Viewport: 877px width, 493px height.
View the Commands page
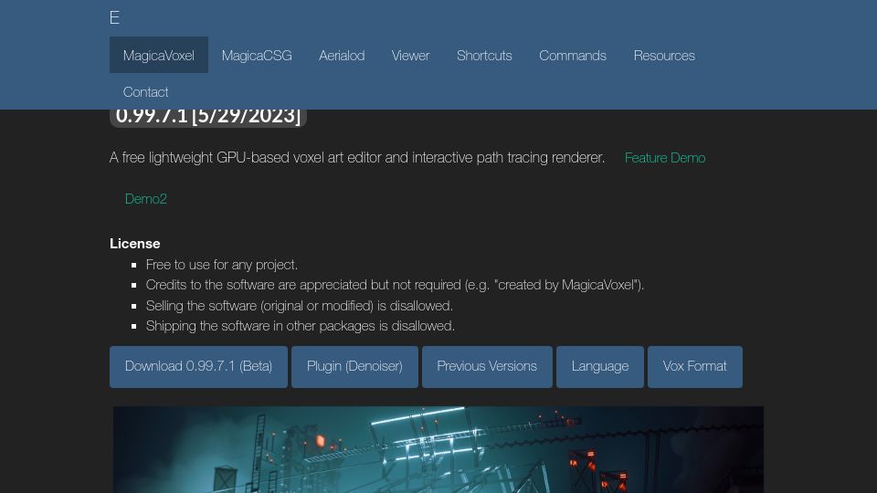point(573,55)
